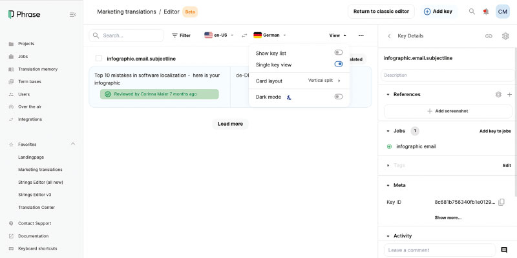Open Projects from the sidebar
The width and height of the screenshot is (517, 258).
click(26, 44)
